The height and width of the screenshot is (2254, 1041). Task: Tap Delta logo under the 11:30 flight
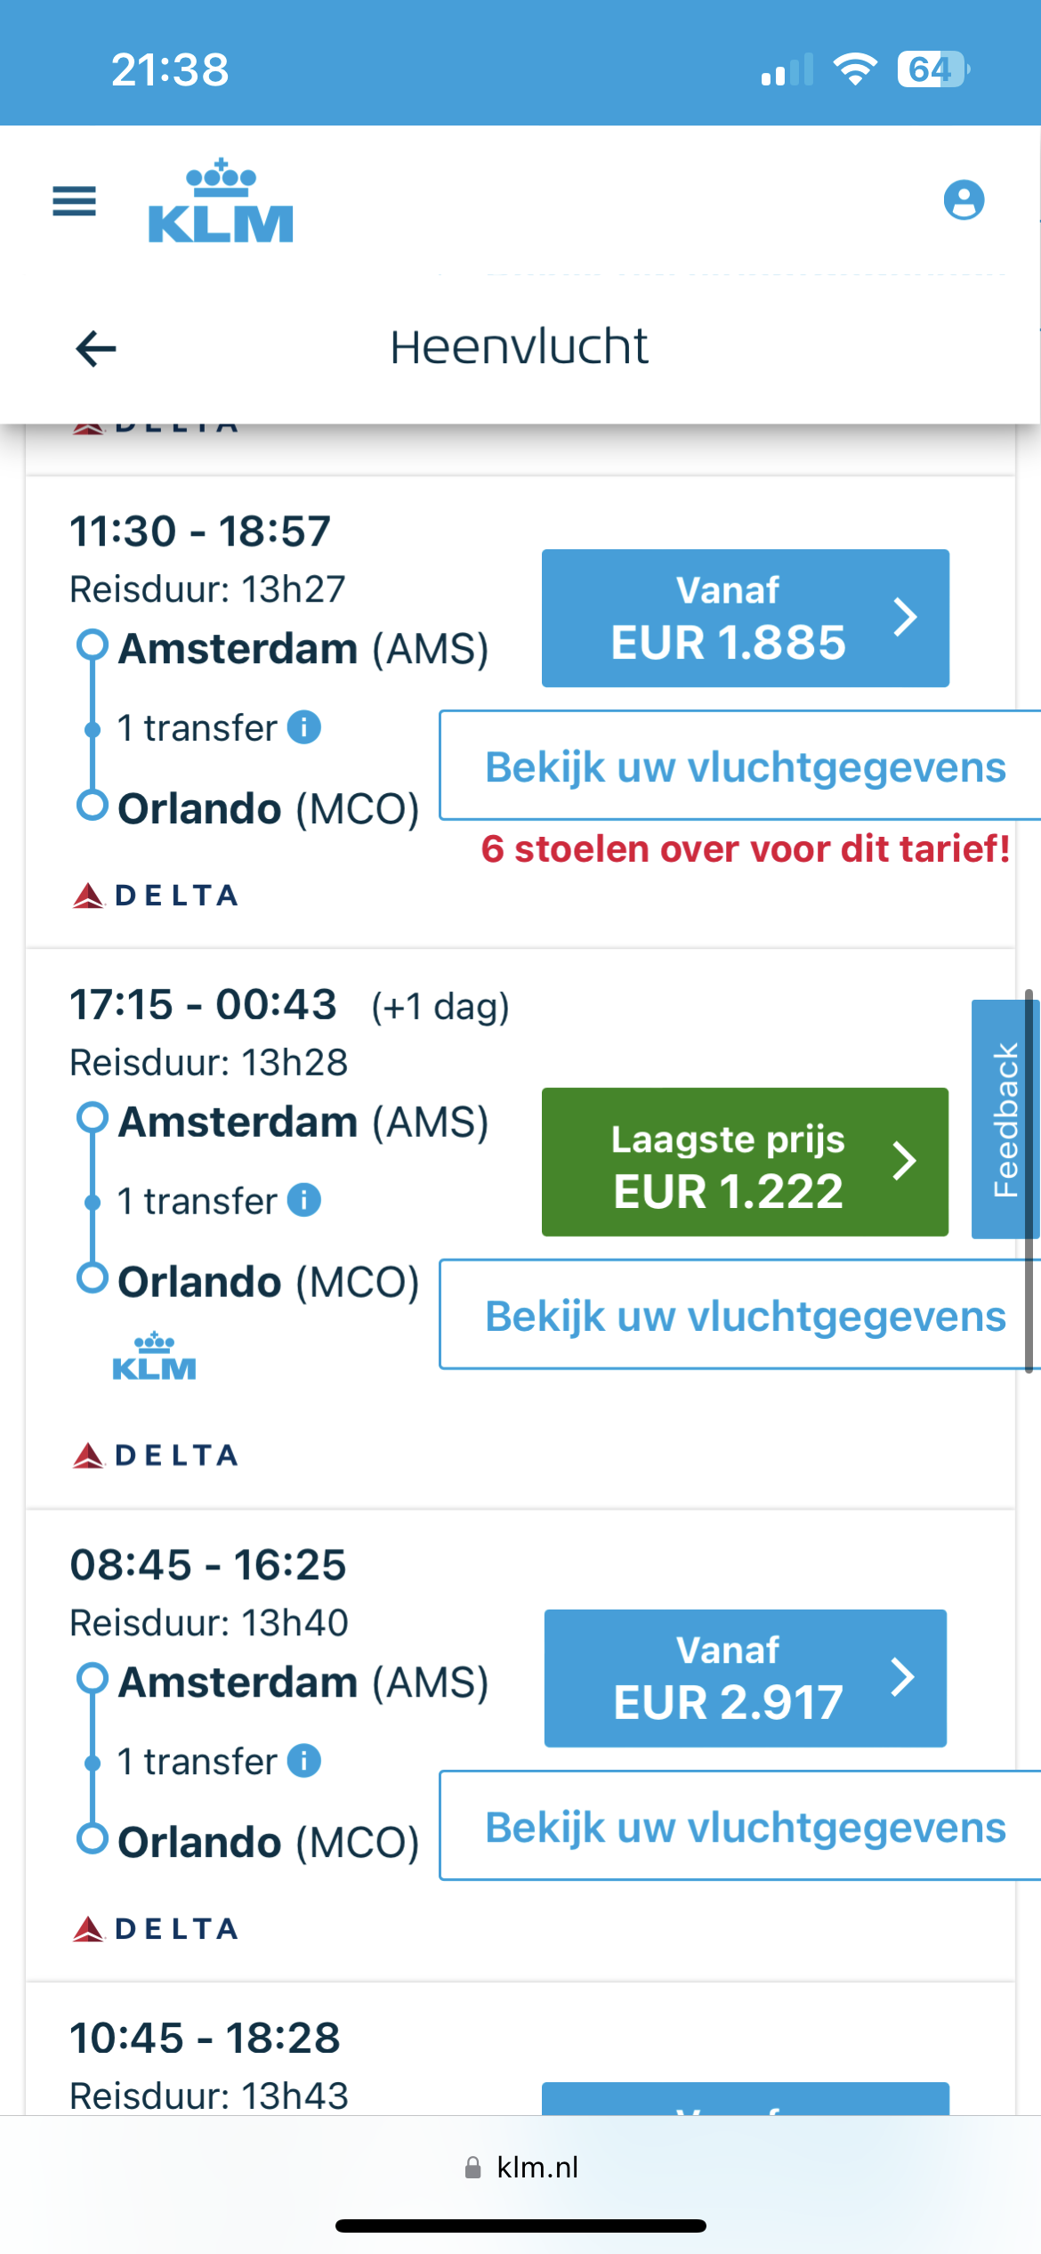pyautogui.click(x=156, y=896)
